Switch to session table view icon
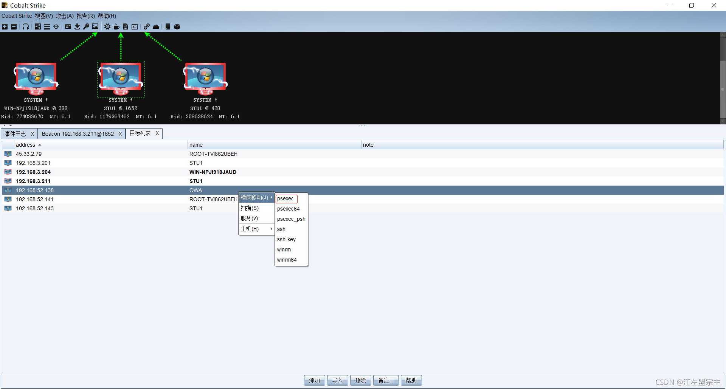This screenshot has width=726, height=389. tap(47, 26)
